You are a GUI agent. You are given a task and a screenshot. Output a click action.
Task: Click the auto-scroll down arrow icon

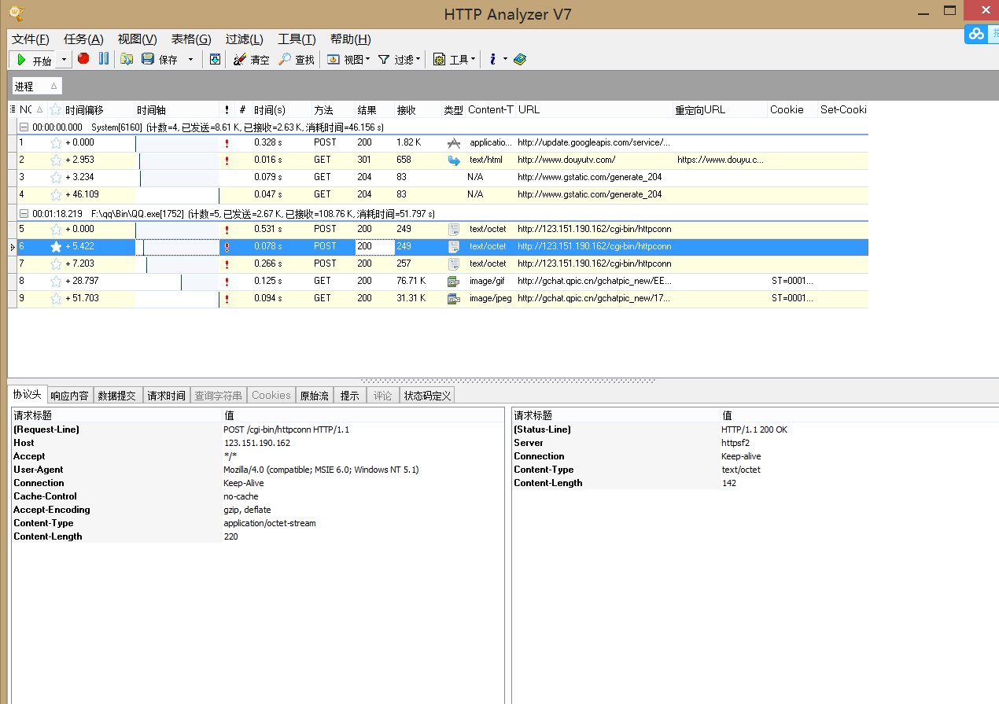[x=215, y=59]
